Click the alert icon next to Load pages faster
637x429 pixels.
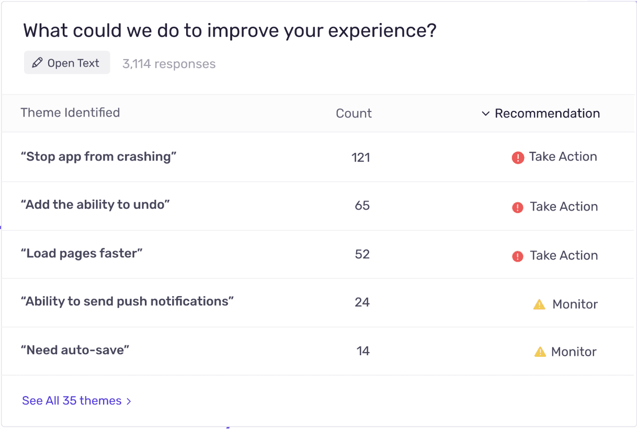pyautogui.click(x=517, y=256)
